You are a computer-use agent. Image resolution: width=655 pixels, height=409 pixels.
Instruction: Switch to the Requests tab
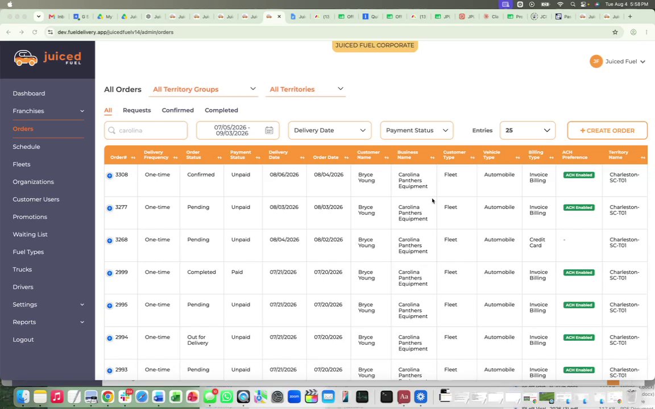136,110
